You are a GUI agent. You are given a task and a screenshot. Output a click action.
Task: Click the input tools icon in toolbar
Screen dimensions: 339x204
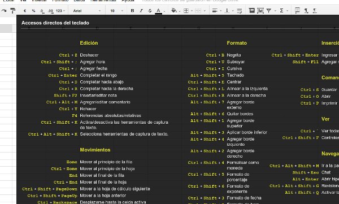[298, 10]
